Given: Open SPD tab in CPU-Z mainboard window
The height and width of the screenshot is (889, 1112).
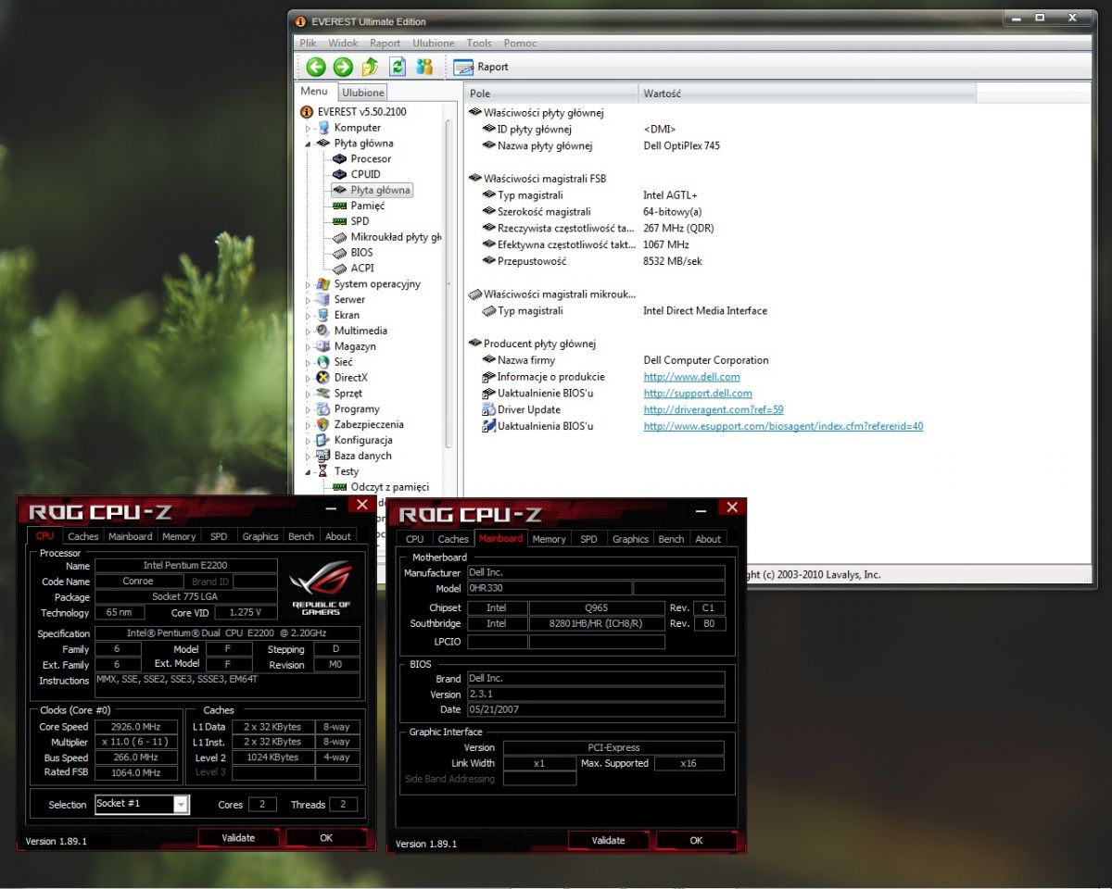Looking at the screenshot, I should [588, 539].
